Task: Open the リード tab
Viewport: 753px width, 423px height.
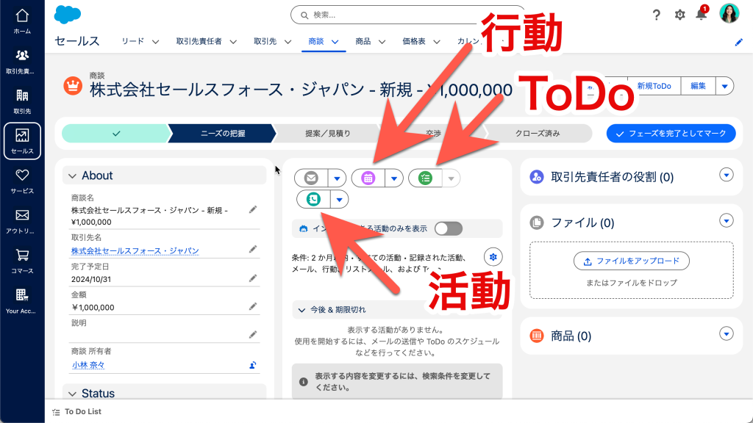Action: (x=132, y=41)
